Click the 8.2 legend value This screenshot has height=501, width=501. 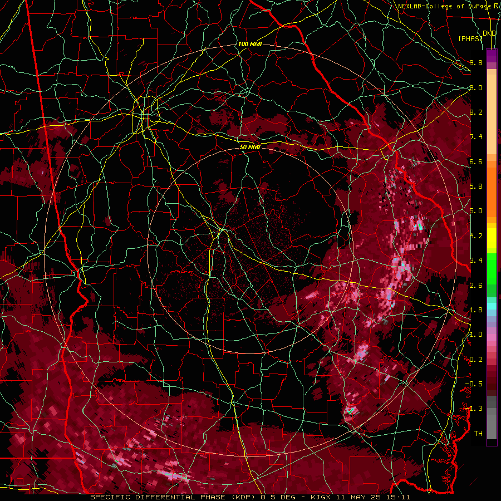[476, 112]
